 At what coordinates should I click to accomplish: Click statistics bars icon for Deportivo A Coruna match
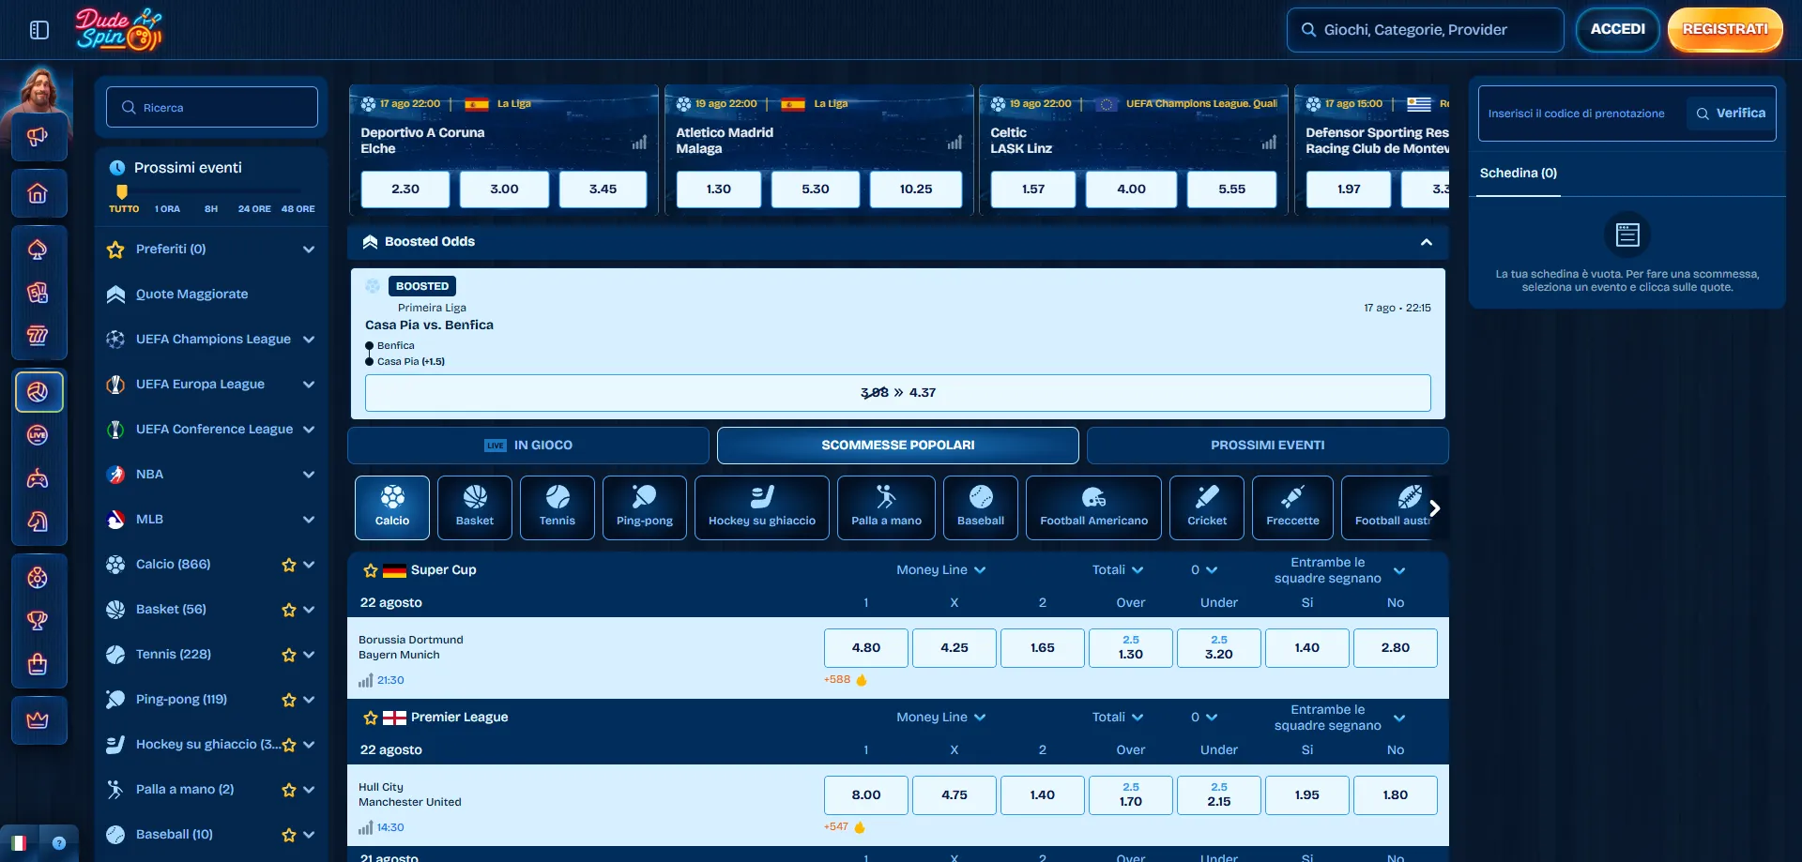639,143
